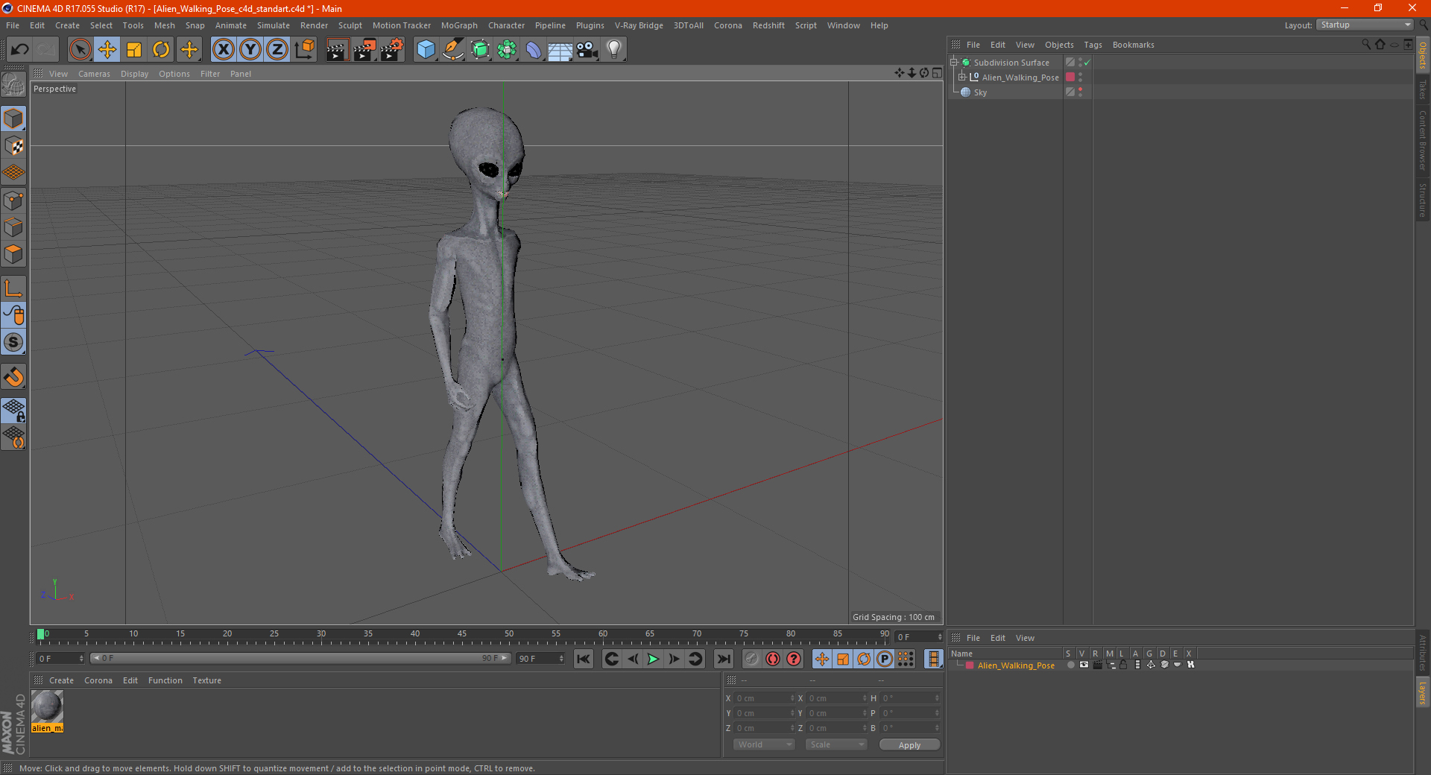Open the Animate menu
The height and width of the screenshot is (775, 1431).
(x=230, y=25)
